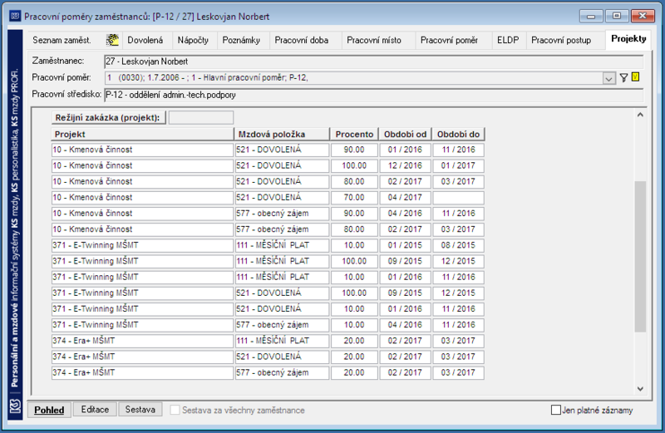
Task: Click the empty Období do cell for 04 / 2017
Action: (x=458, y=198)
